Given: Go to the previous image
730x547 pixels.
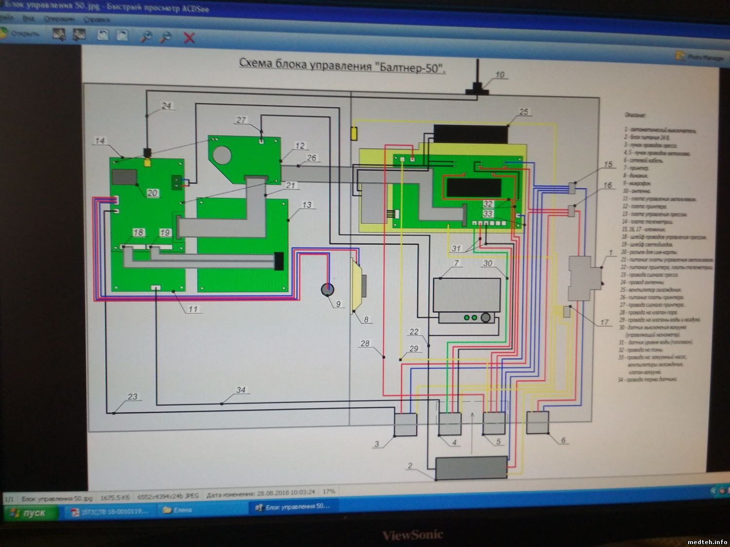Looking at the screenshot, I should (59, 35).
